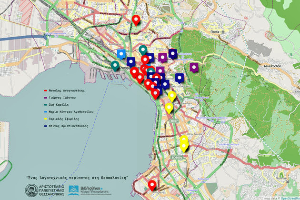The image size is (300, 200).
Task: Select legend label Ζωή Καρέλλη
Action: click(x=59, y=105)
